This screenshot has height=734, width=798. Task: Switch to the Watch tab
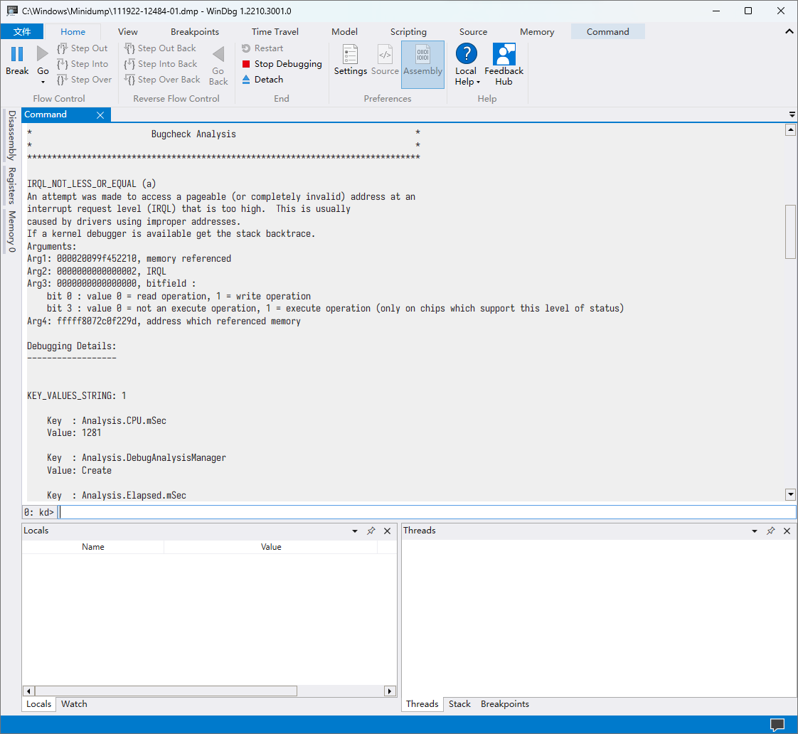[74, 704]
